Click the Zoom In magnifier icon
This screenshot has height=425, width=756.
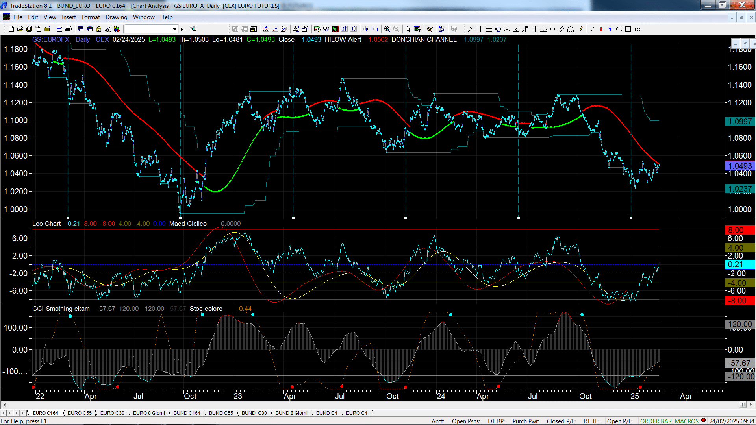pyautogui.click(x=387, y=29)
